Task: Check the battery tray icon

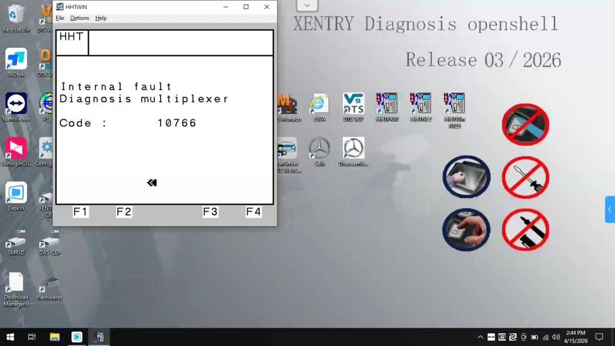Action: 534,337
